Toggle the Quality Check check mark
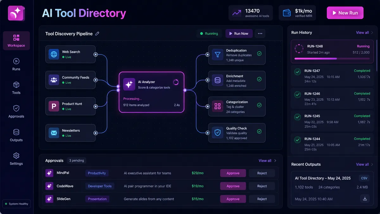 tap(259, 131)
